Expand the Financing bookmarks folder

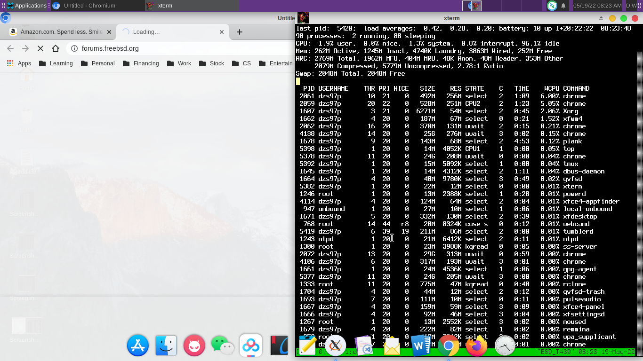pos(140,63)
